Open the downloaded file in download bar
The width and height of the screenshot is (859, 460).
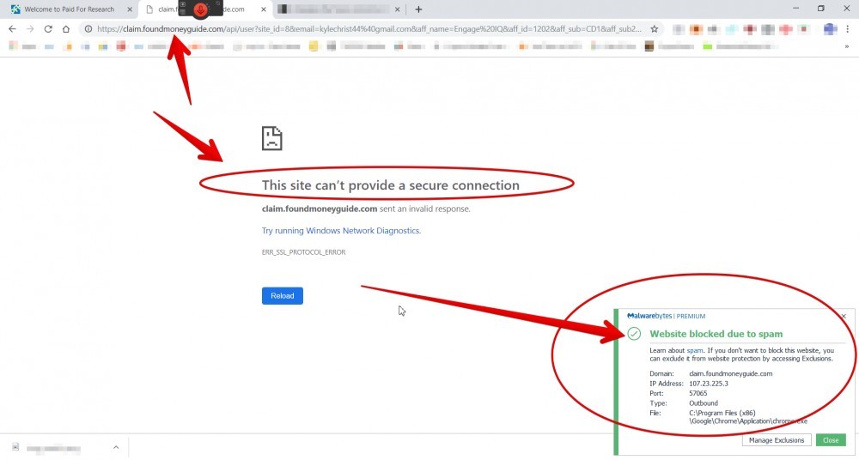pyautogui.click(x=53, y=448)
